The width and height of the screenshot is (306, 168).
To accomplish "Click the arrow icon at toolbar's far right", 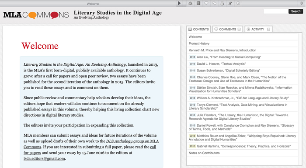I will pos(302,3).
